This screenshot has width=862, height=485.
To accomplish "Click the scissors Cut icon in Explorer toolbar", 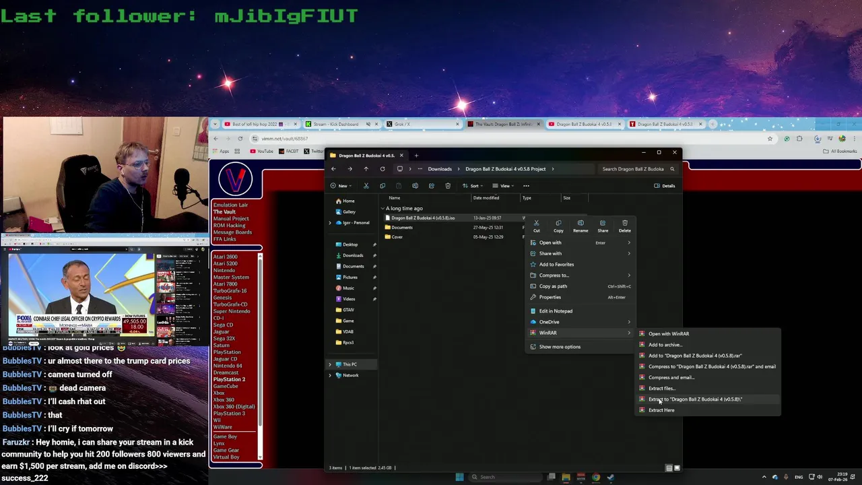I will (366, 186).
